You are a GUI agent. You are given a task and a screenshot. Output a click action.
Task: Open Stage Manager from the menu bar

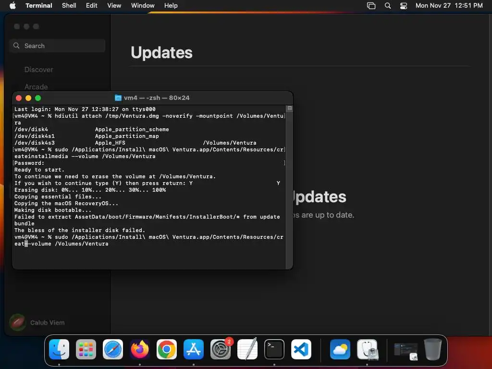pyautogui.click(x=371, y=5)
